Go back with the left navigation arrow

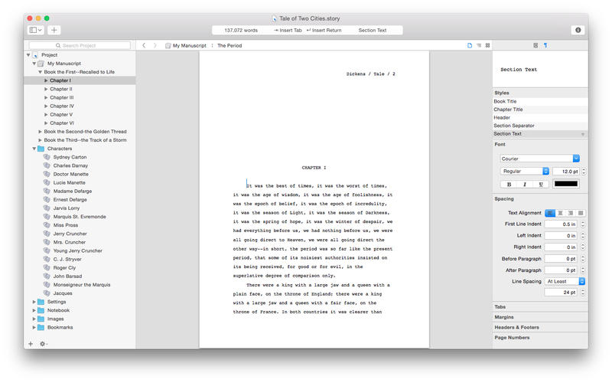[144, 46]
